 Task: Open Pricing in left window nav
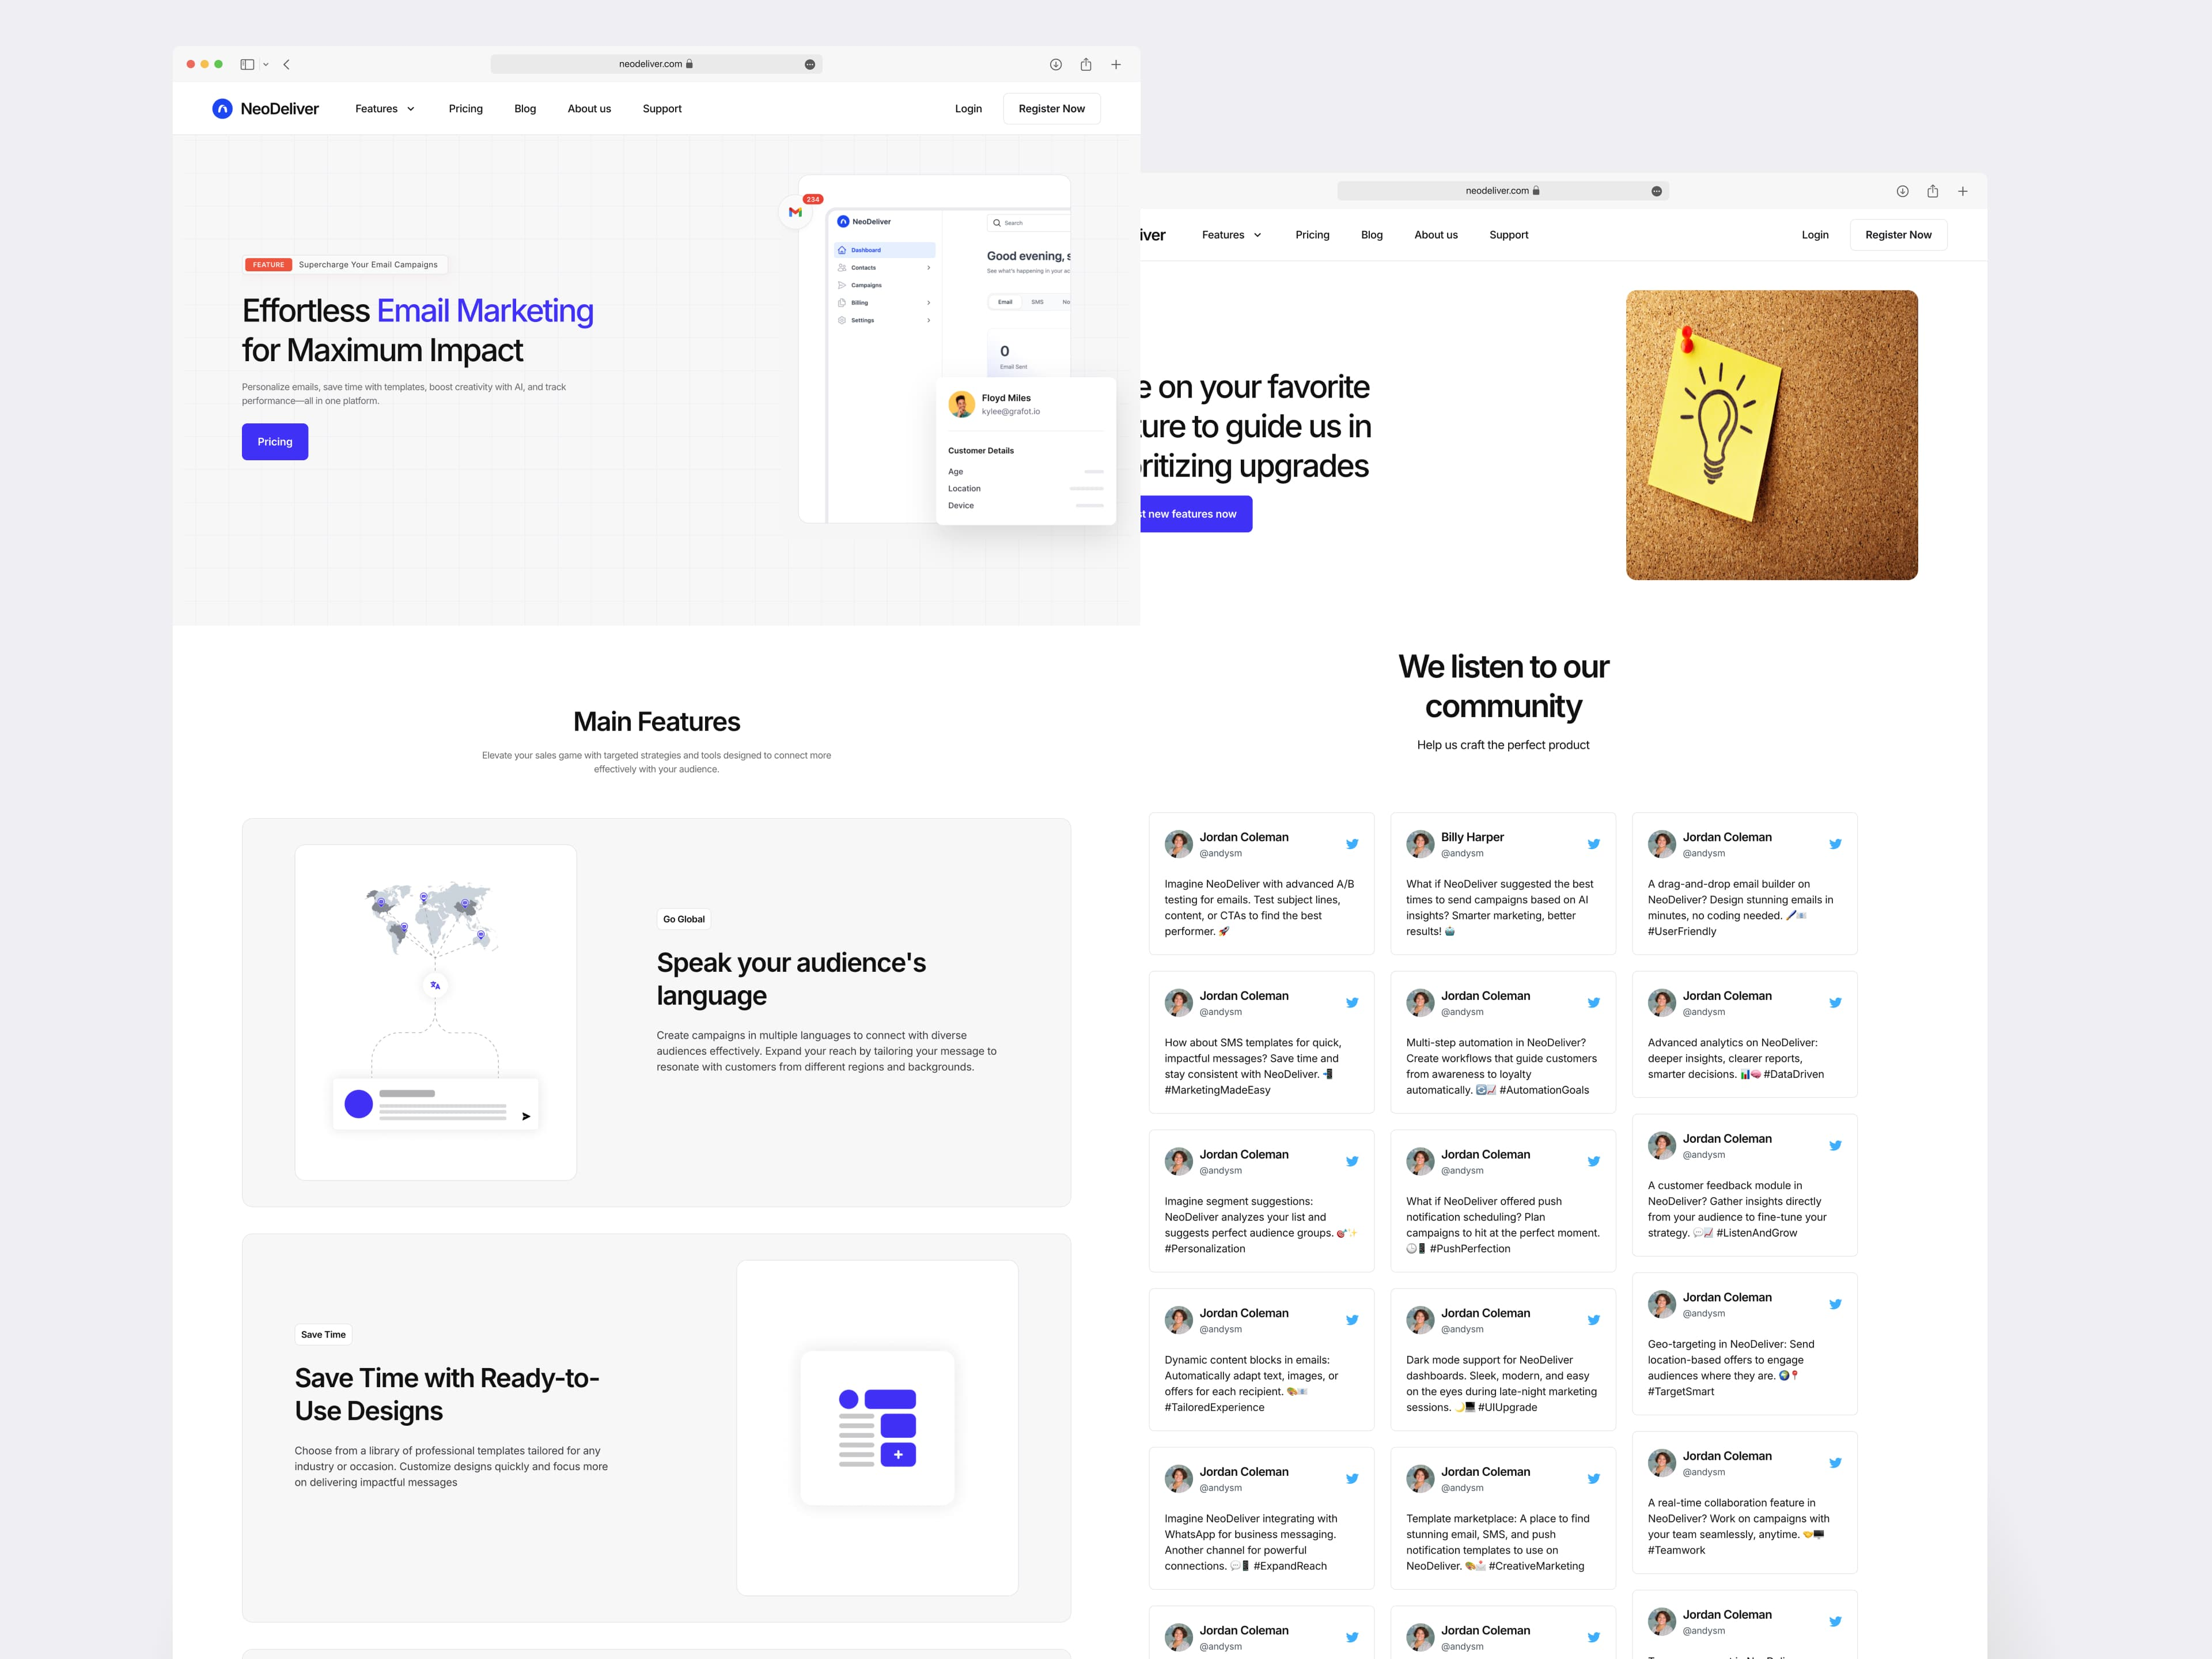(466, 109)
